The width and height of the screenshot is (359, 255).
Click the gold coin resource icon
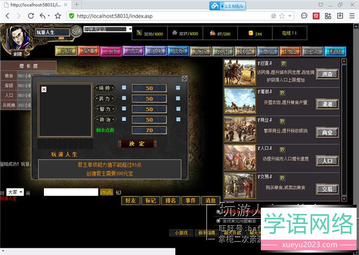(x=250, y=33)
